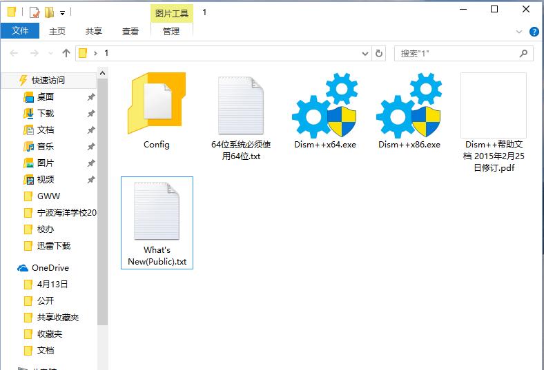Click the breadcrumb chevron before folder 1
544x370 pixels.
[x=95, y=53]
